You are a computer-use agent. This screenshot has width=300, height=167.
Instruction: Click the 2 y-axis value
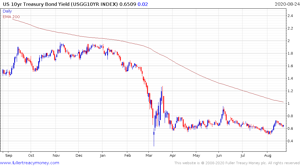coord(289,41)
